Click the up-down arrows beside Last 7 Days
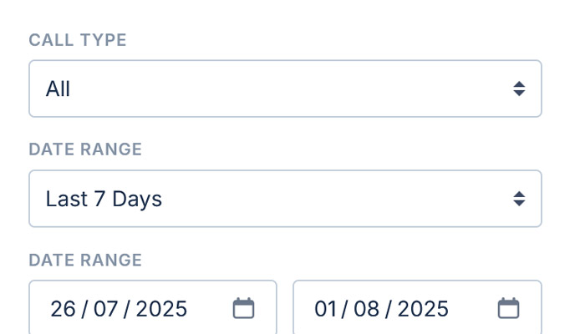The height and width of the screenshot is (334, 570). tap(519, 199)
